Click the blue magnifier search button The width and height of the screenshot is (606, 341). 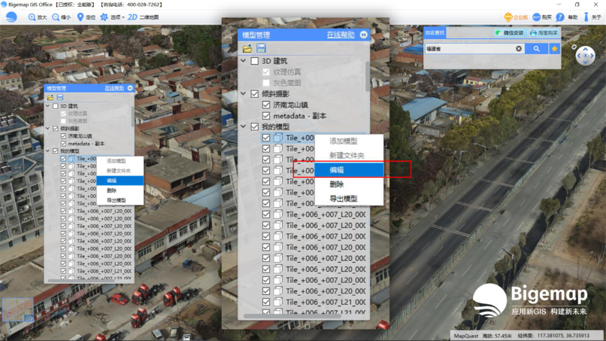click(536, 49)
